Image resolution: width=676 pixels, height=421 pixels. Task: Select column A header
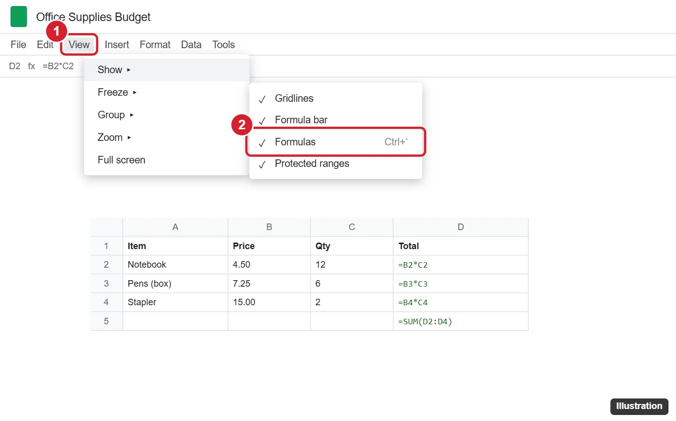(x=175, y=227)
